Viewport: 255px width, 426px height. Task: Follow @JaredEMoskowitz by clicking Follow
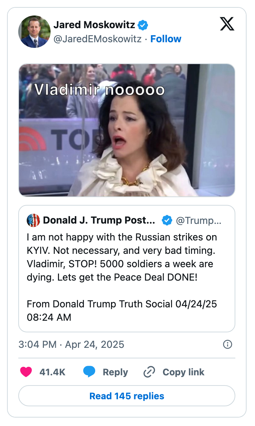(166, 39)
